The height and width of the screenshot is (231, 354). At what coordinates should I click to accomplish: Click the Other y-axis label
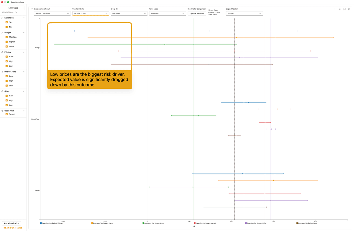tap(37, 190)
